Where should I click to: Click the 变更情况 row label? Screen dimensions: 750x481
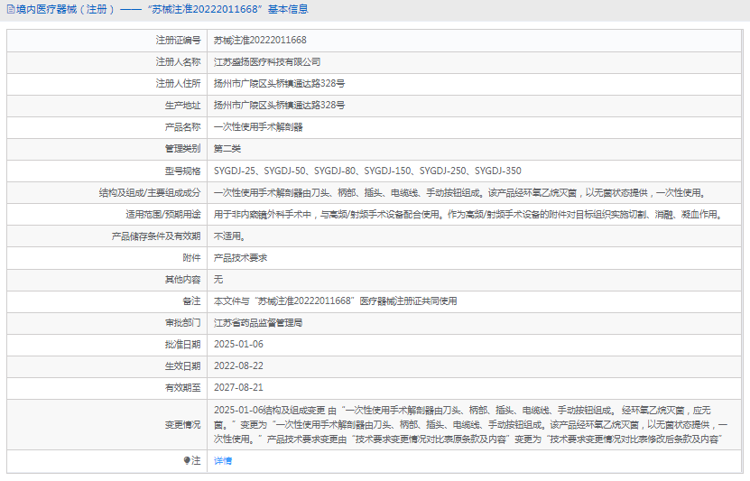(182, 424)
